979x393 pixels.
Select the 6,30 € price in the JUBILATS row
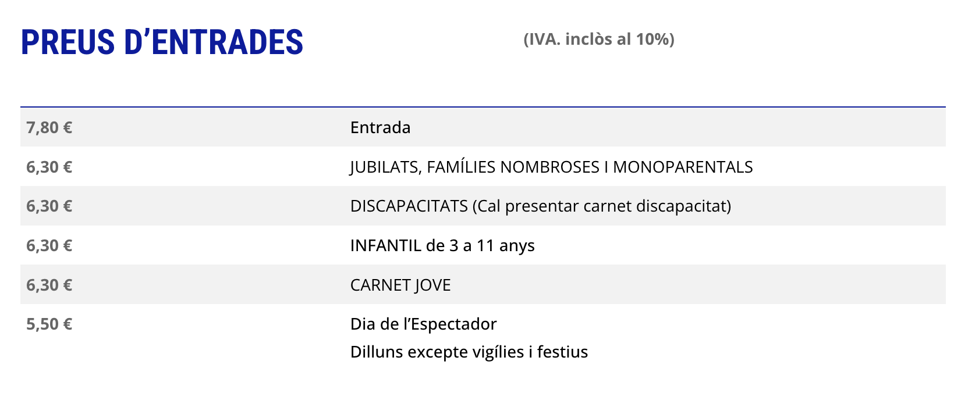[49, 167]
